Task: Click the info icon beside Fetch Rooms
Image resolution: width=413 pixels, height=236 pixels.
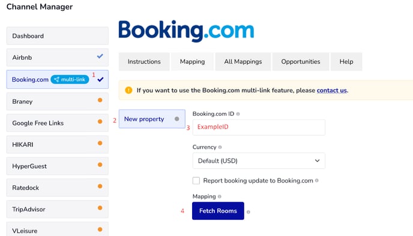Action: click(x=248, y=212)
